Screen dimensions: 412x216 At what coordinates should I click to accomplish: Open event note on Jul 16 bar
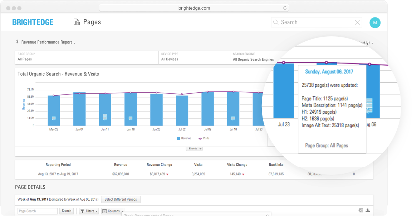233,118
